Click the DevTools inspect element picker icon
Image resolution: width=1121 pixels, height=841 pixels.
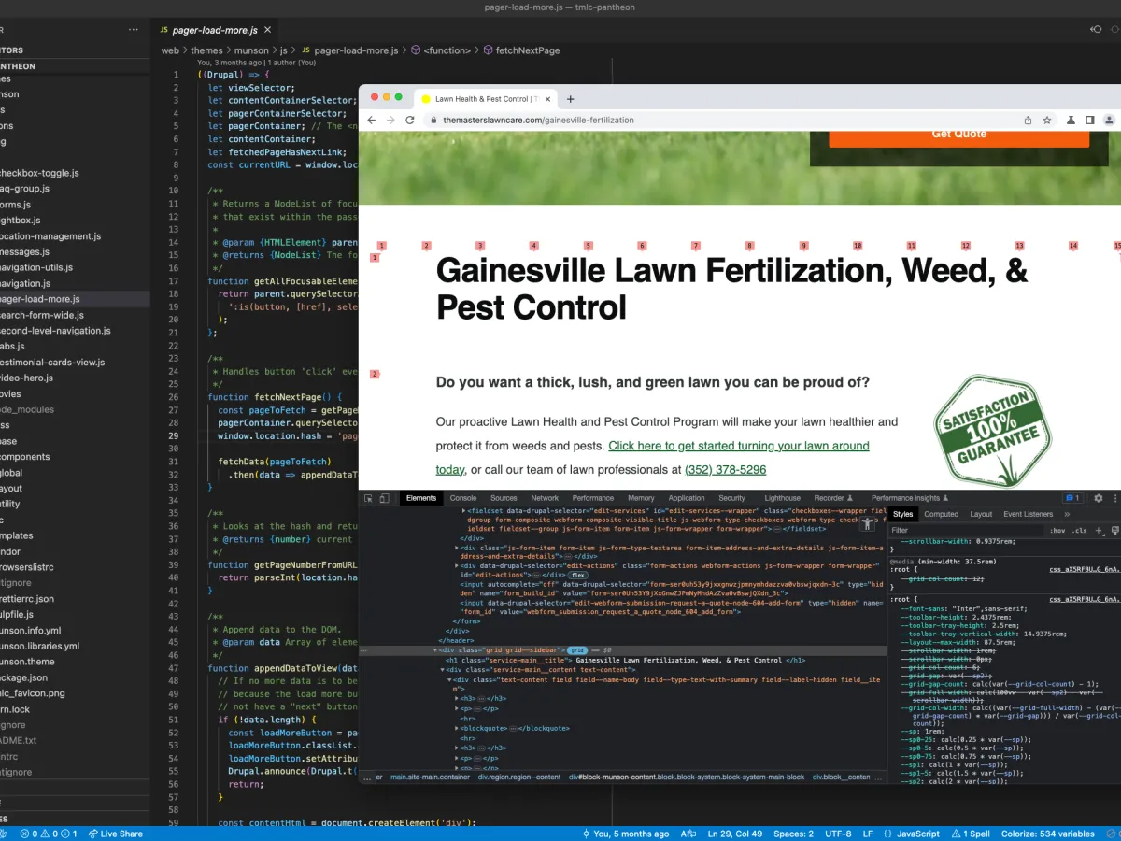tap(369, 498)
